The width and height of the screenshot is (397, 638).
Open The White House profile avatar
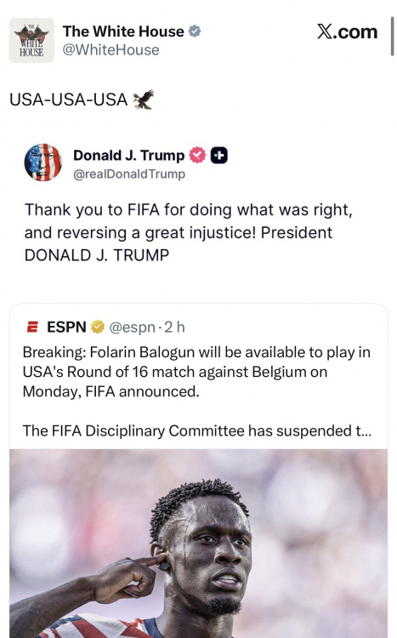coord(31,40)
